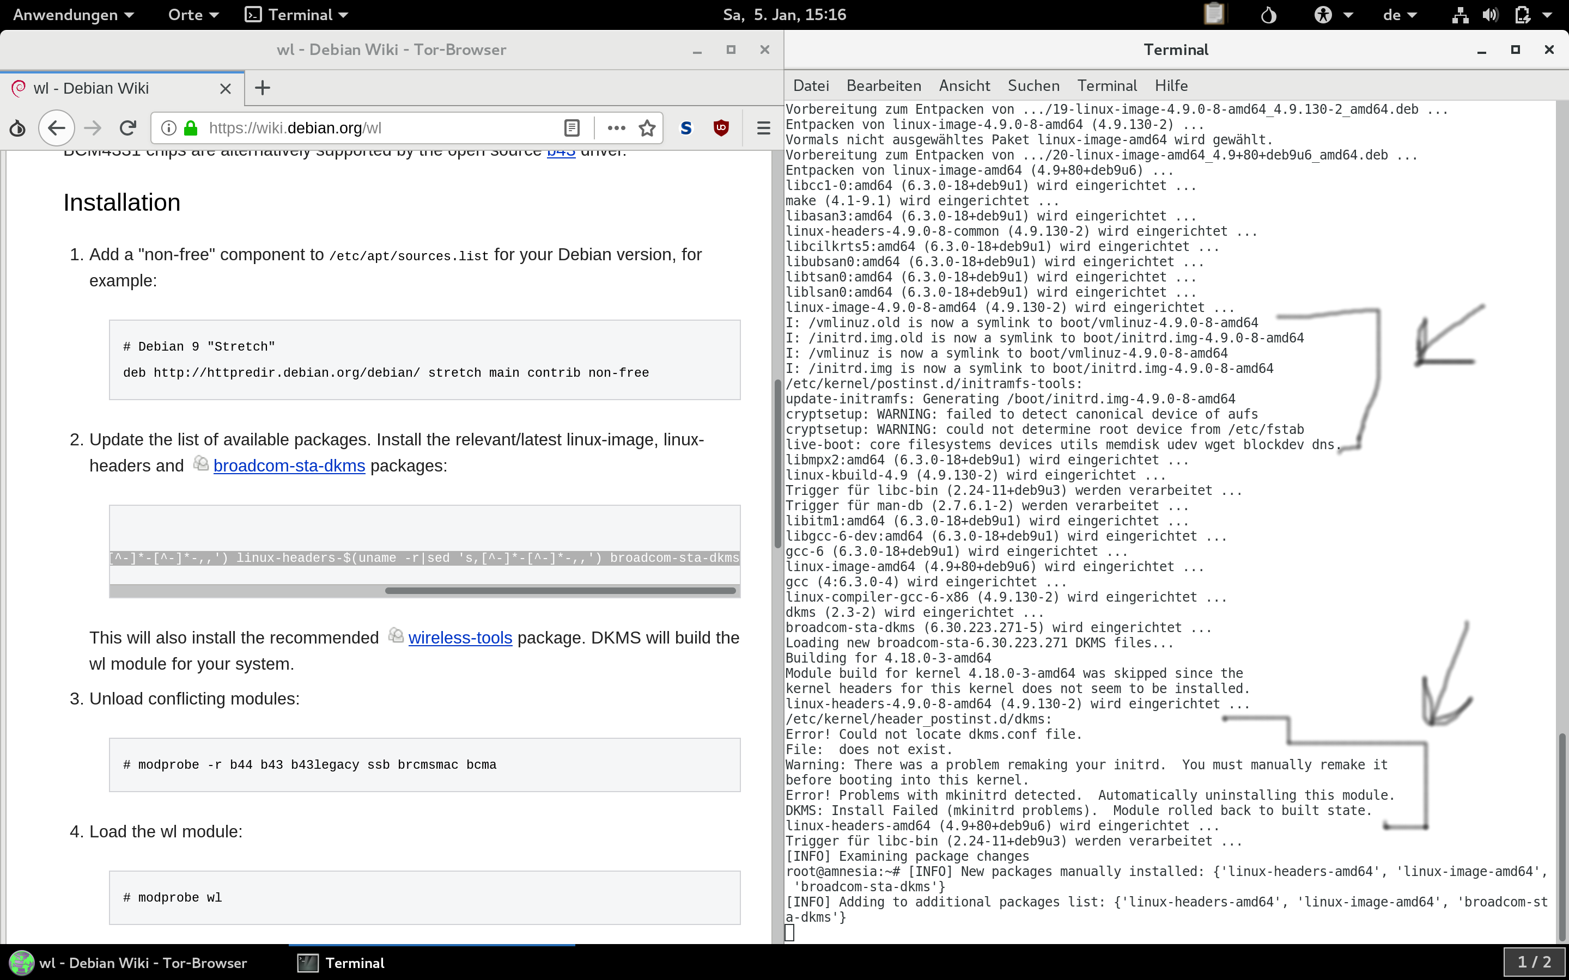
Task: Click the 'deb http://httpredir.debian.org' line
Action: [386, 373]
